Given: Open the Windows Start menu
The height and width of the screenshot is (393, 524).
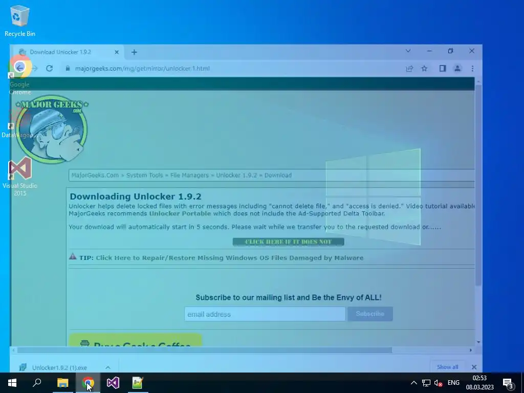Looking at the screenshot, I should click(x=12, y=383).
